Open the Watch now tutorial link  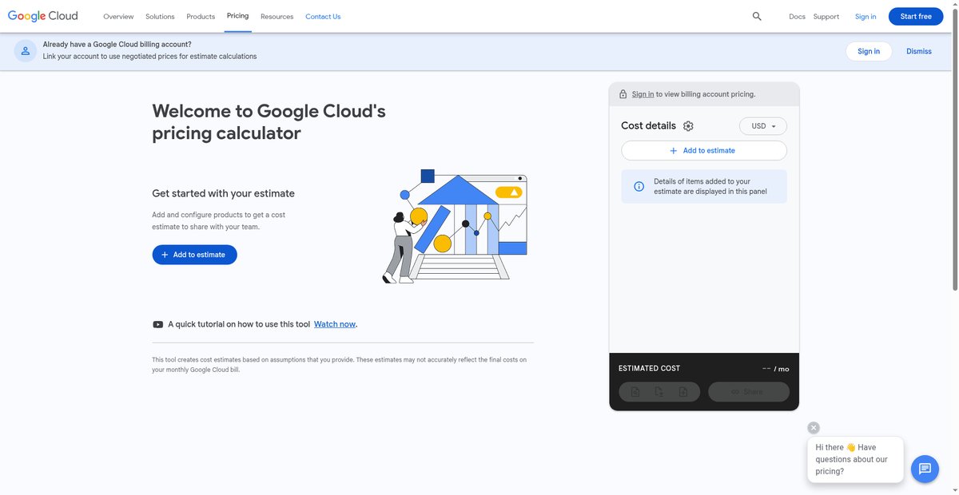tap(335, 324)
